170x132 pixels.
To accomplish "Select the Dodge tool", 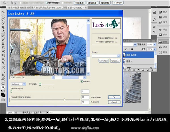I will click(3, 63).
